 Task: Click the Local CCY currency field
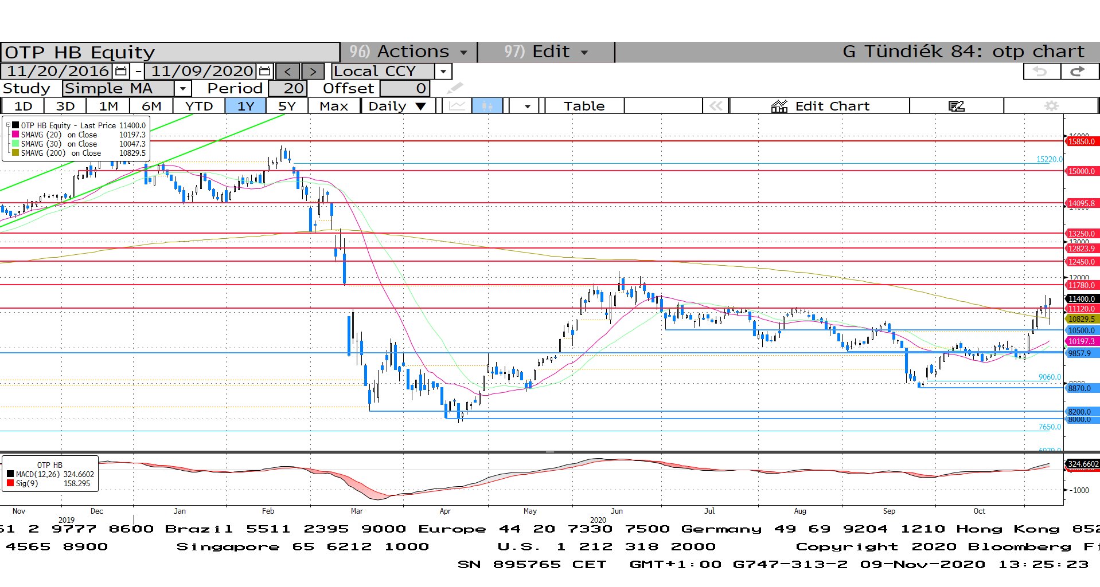(383, 71)
